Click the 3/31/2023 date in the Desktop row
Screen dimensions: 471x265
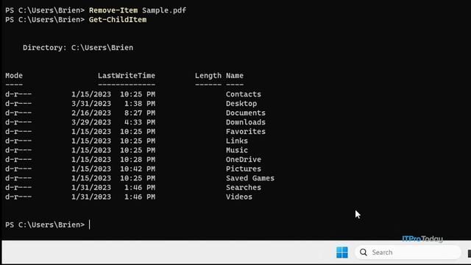[x=91, y=104]
